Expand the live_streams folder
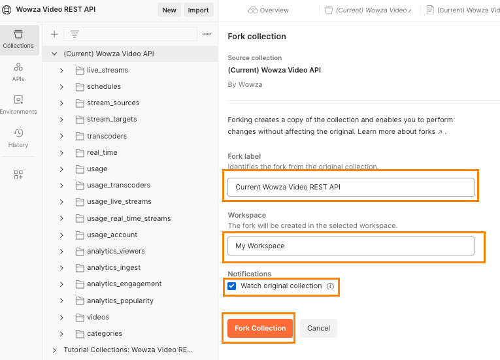Screen dimensions: 500x360 click(x=61, y=70)
